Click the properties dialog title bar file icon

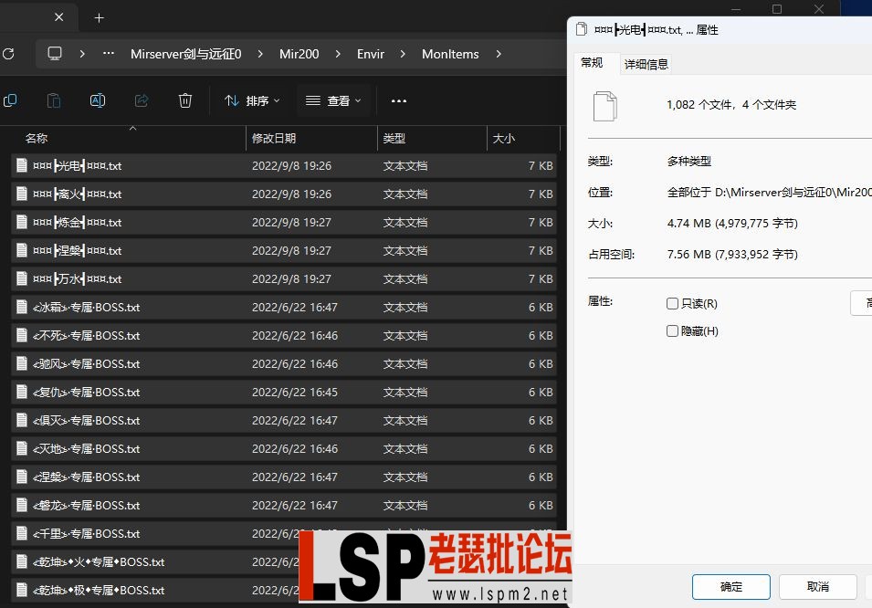pyautogui.click(x=581, y=29)
